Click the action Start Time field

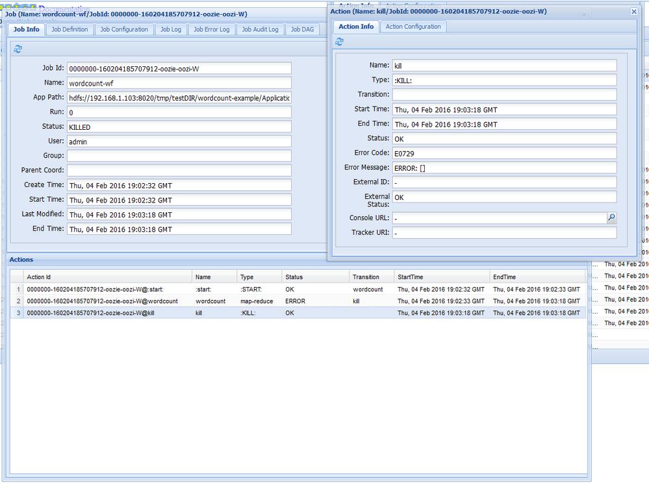[x=505, y=109]
